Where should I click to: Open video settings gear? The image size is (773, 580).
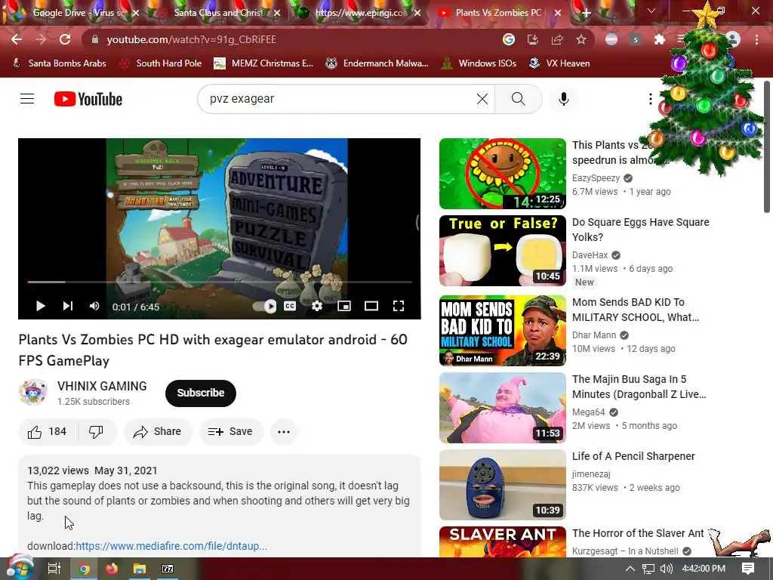pos(317,307)
